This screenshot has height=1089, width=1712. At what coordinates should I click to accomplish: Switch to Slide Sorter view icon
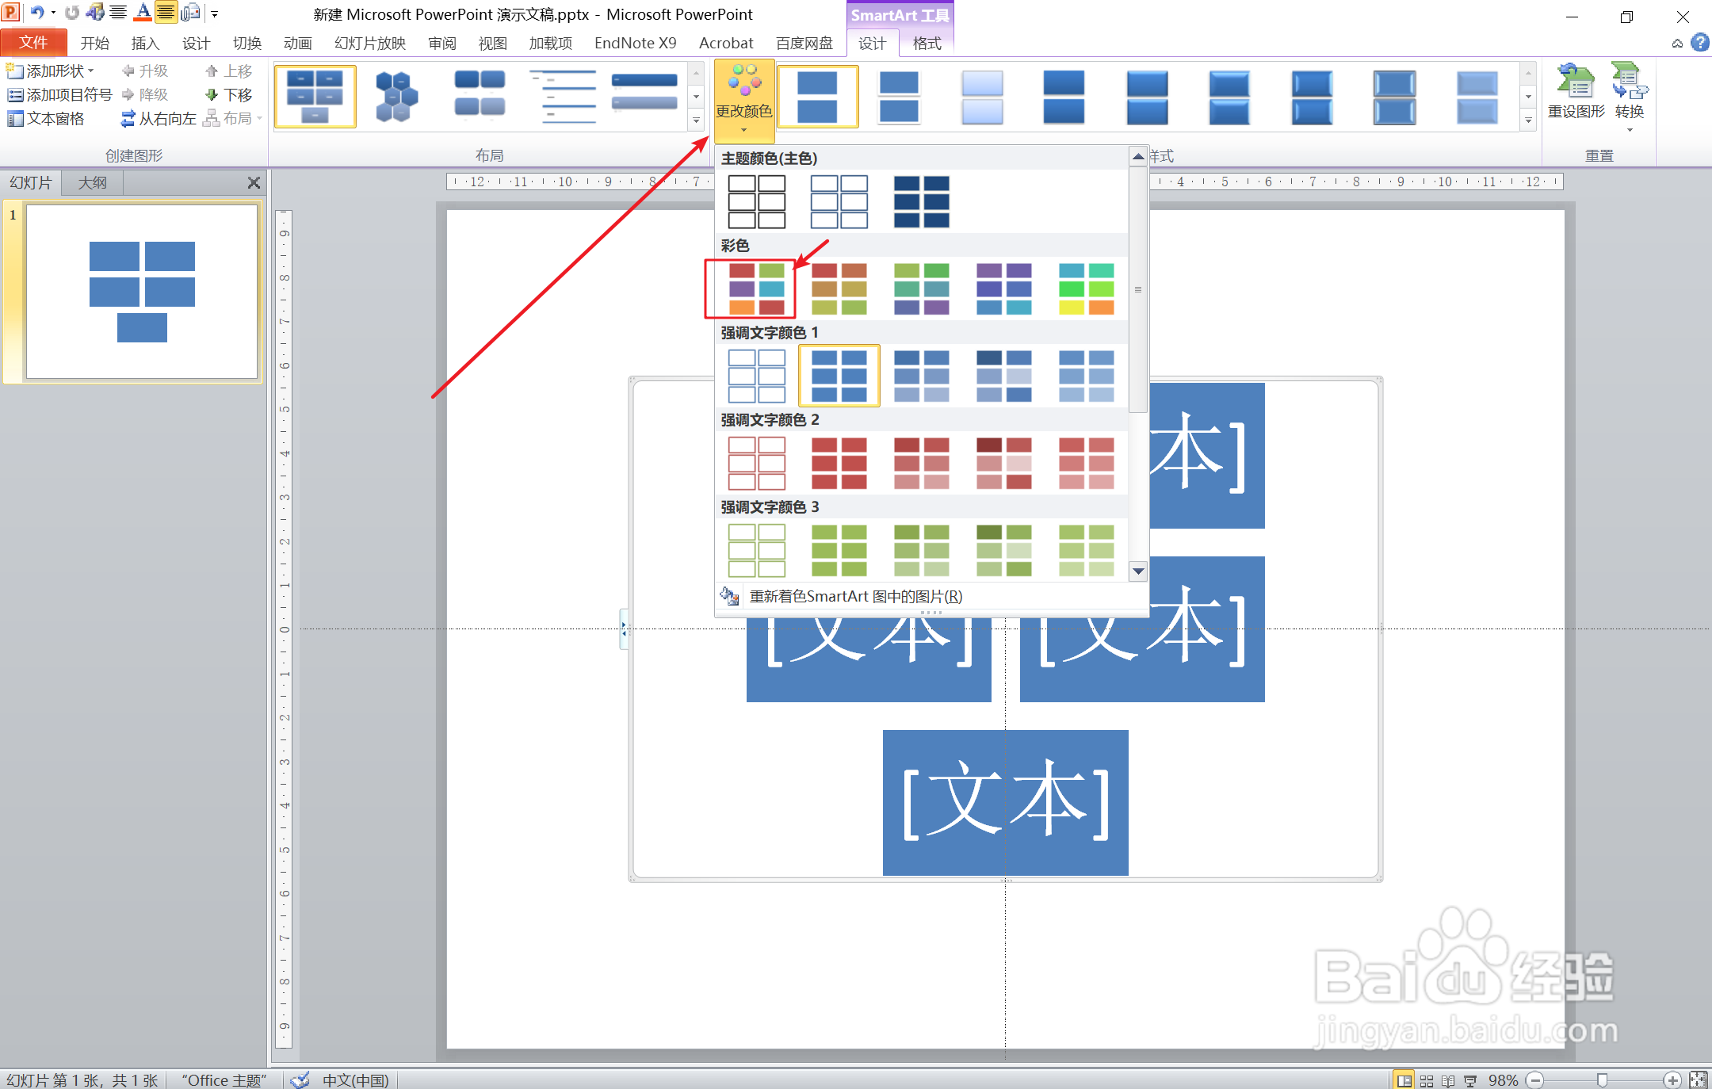[x=1426, y=1080]
